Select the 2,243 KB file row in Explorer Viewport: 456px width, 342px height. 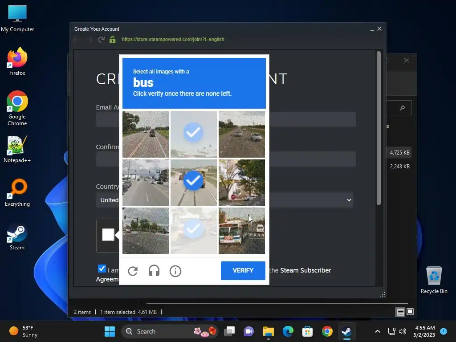click(x=400, y=167)
